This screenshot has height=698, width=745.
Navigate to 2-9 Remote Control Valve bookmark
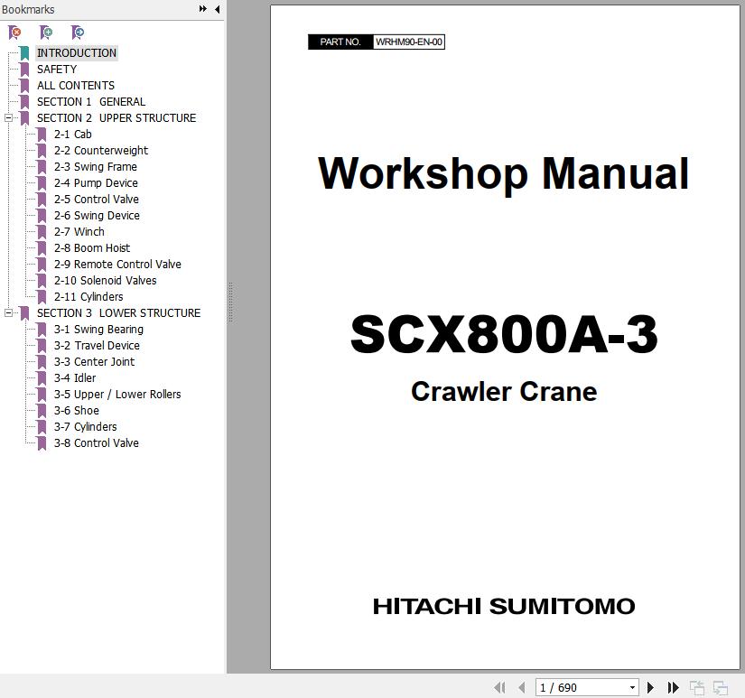117,265
